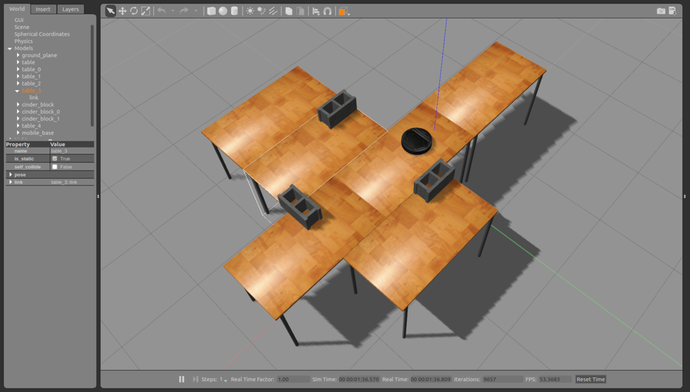690x392 pixels.
Task: Select the Translate mode tool
Action: [122, 11]
